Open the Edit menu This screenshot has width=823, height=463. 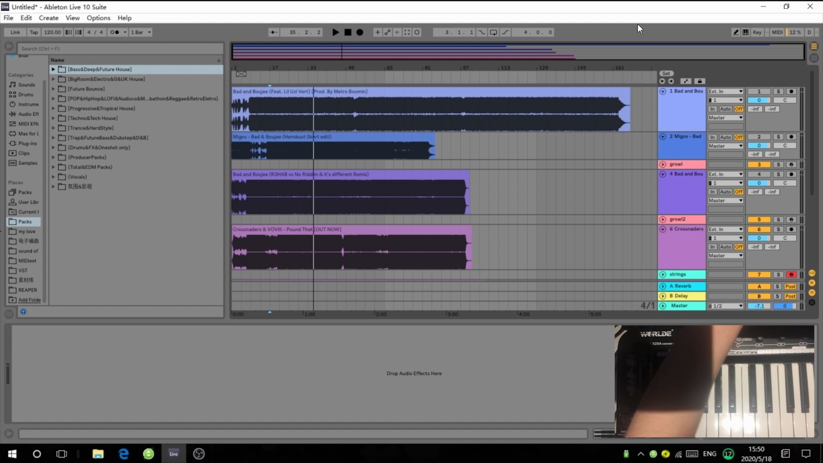coord(26,18)
